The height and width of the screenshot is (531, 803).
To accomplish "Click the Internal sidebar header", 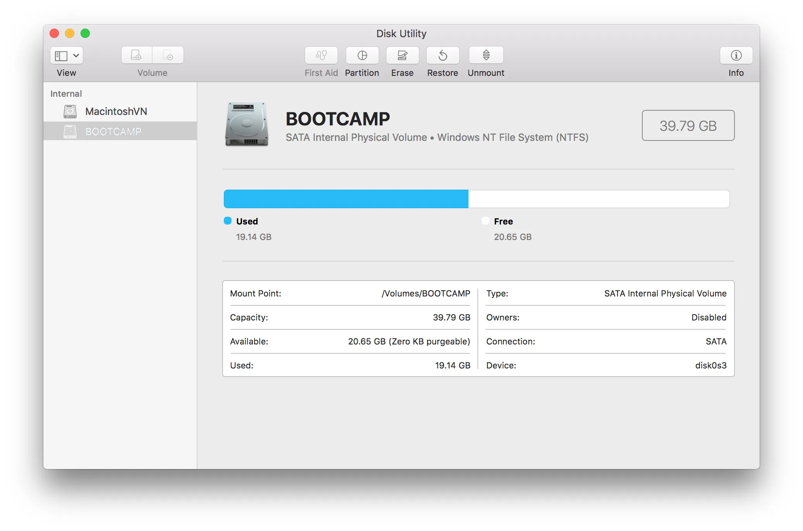I will pyautogui.click(x=66, y=94).
